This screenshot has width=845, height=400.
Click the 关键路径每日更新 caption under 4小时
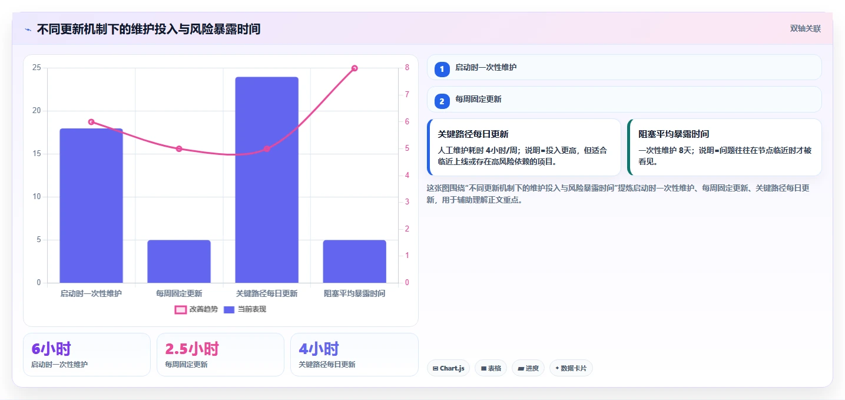[x=327, y=365]
